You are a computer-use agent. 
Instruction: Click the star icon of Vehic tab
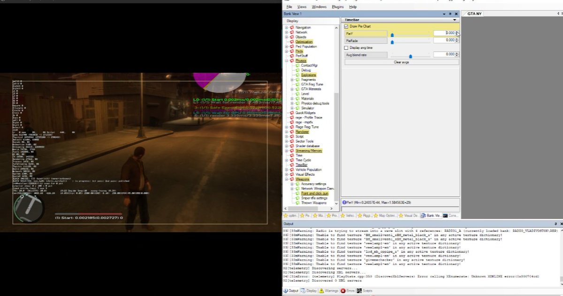click(342, 216)
